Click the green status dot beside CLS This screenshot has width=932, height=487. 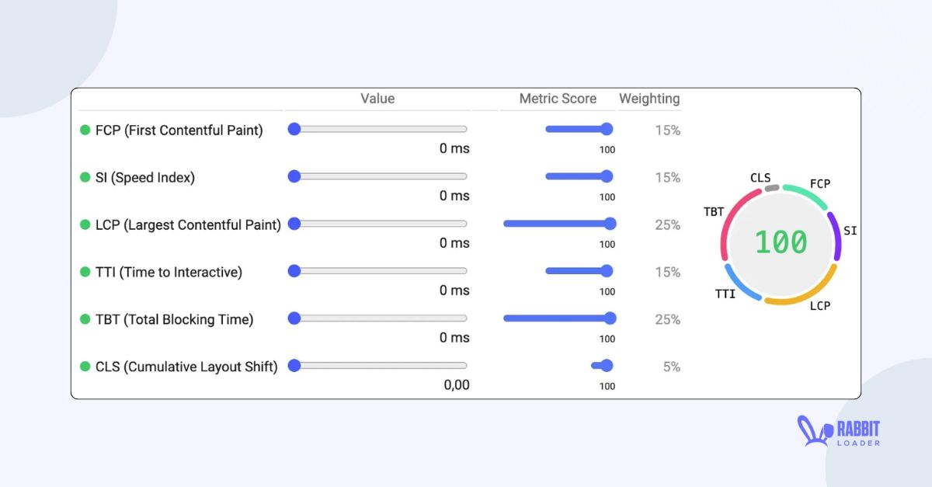pos(85,366)
